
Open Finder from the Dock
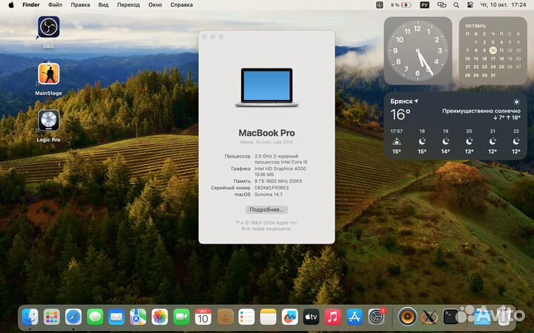click(30, 317)
